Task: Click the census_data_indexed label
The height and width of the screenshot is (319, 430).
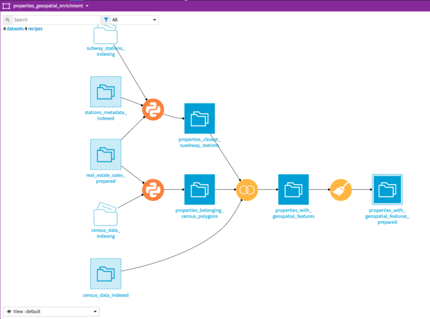Action: [106, 295]
